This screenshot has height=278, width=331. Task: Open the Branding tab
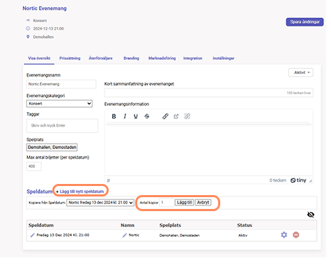click(131, 59)
